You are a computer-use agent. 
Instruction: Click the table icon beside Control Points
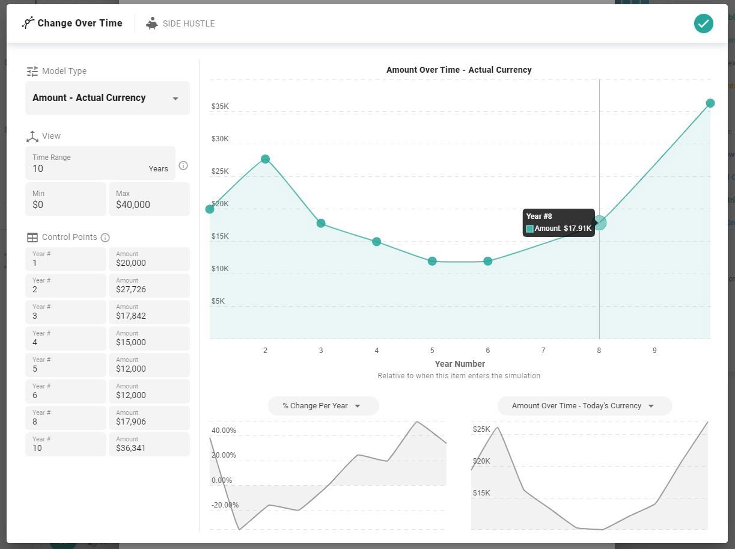pyautogui.click(x=33, y=236)
